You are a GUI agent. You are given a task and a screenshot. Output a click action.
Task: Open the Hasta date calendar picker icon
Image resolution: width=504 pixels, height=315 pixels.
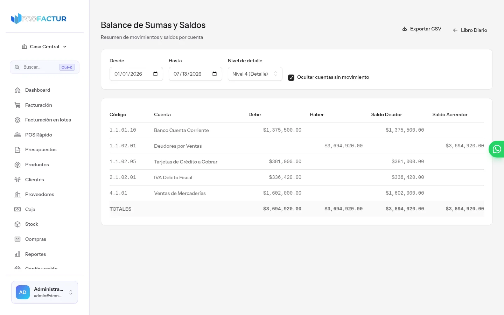(x=215, y=74)
